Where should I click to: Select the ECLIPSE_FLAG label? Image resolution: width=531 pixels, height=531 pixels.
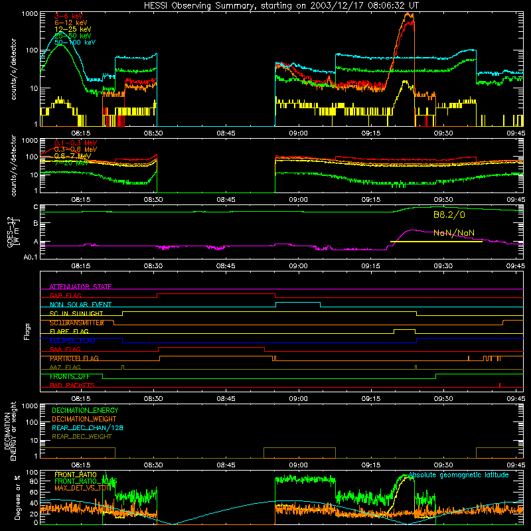tap(72, 341)
